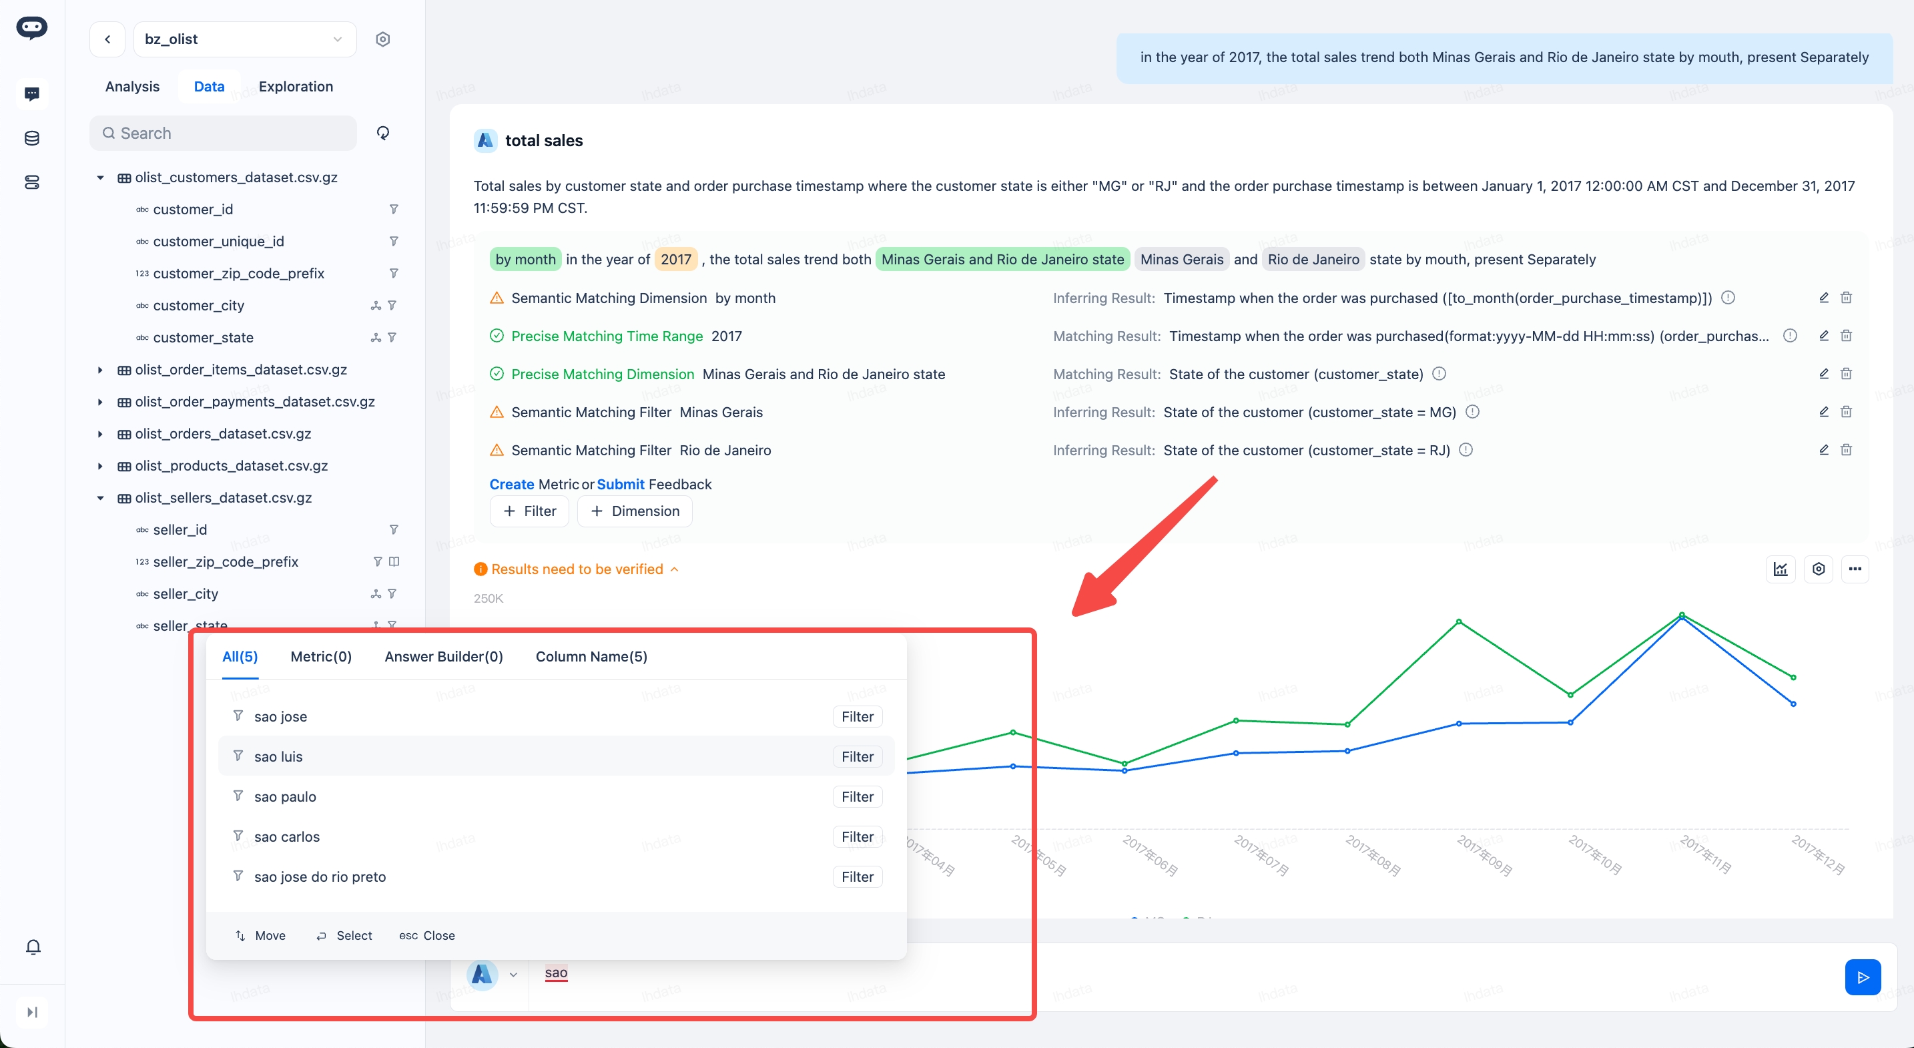Open the bz_olist dataset dropdown

[x=244, y=39]
